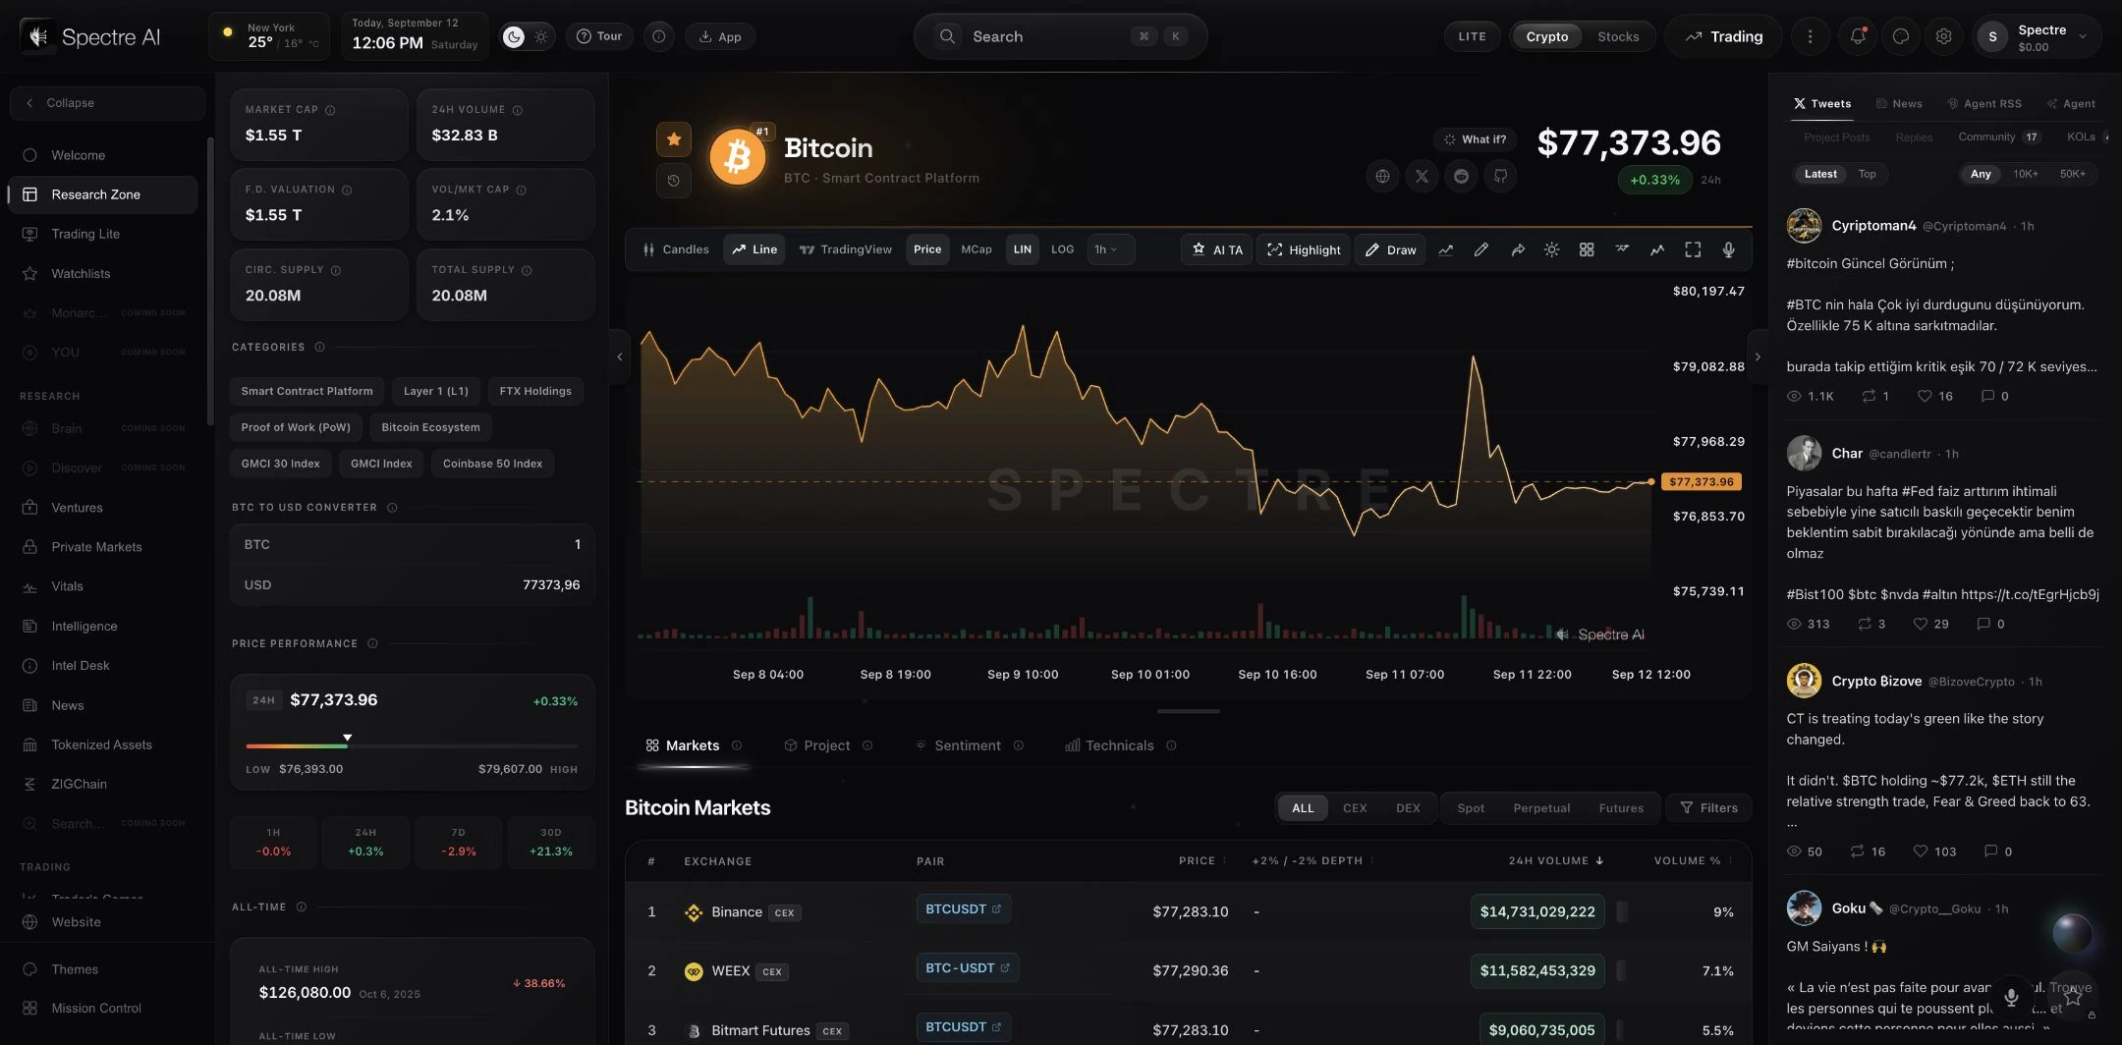Click the BTC amount converter field

point(413,544)
